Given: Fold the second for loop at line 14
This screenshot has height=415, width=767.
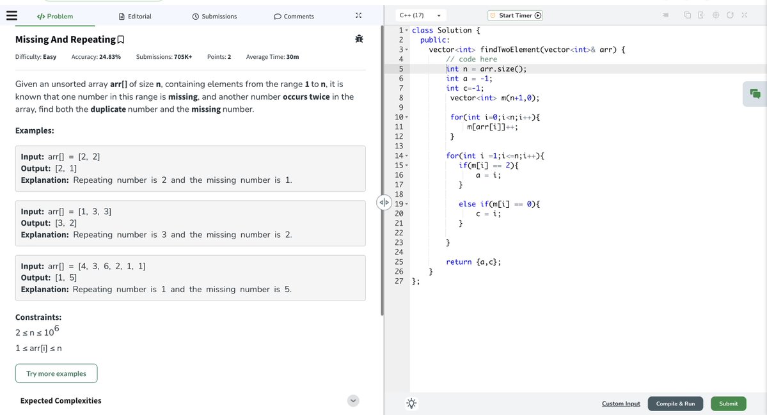Looking at the screenshot, I should tap(406, 156).
